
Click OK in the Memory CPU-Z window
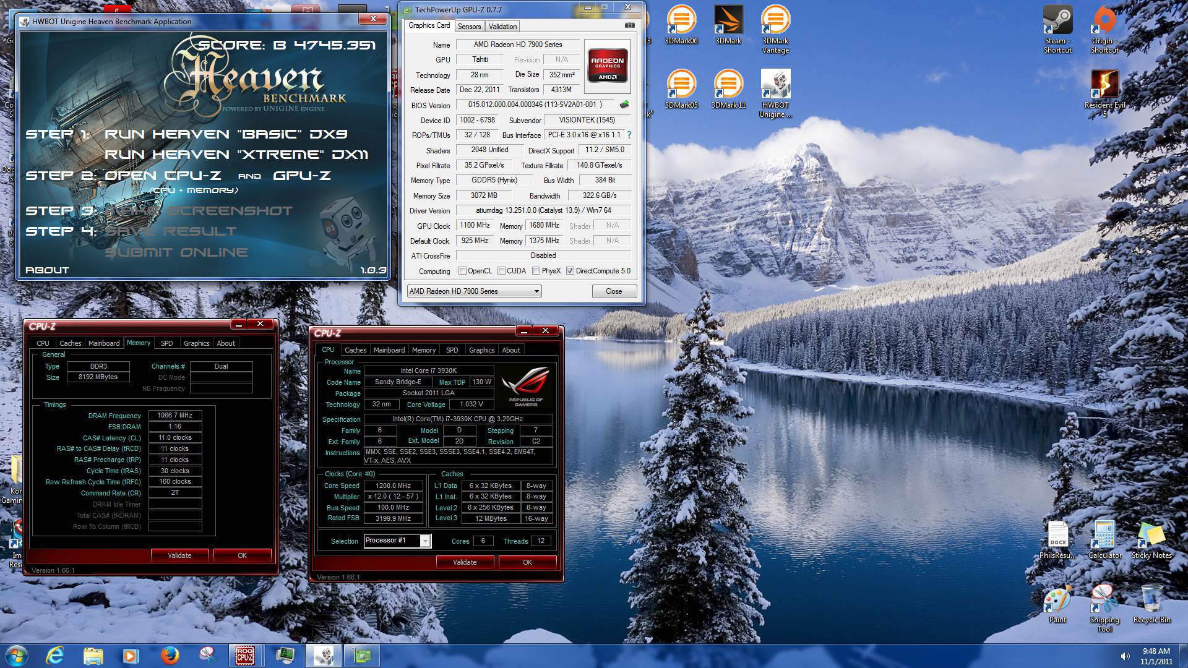click(242, 555)
